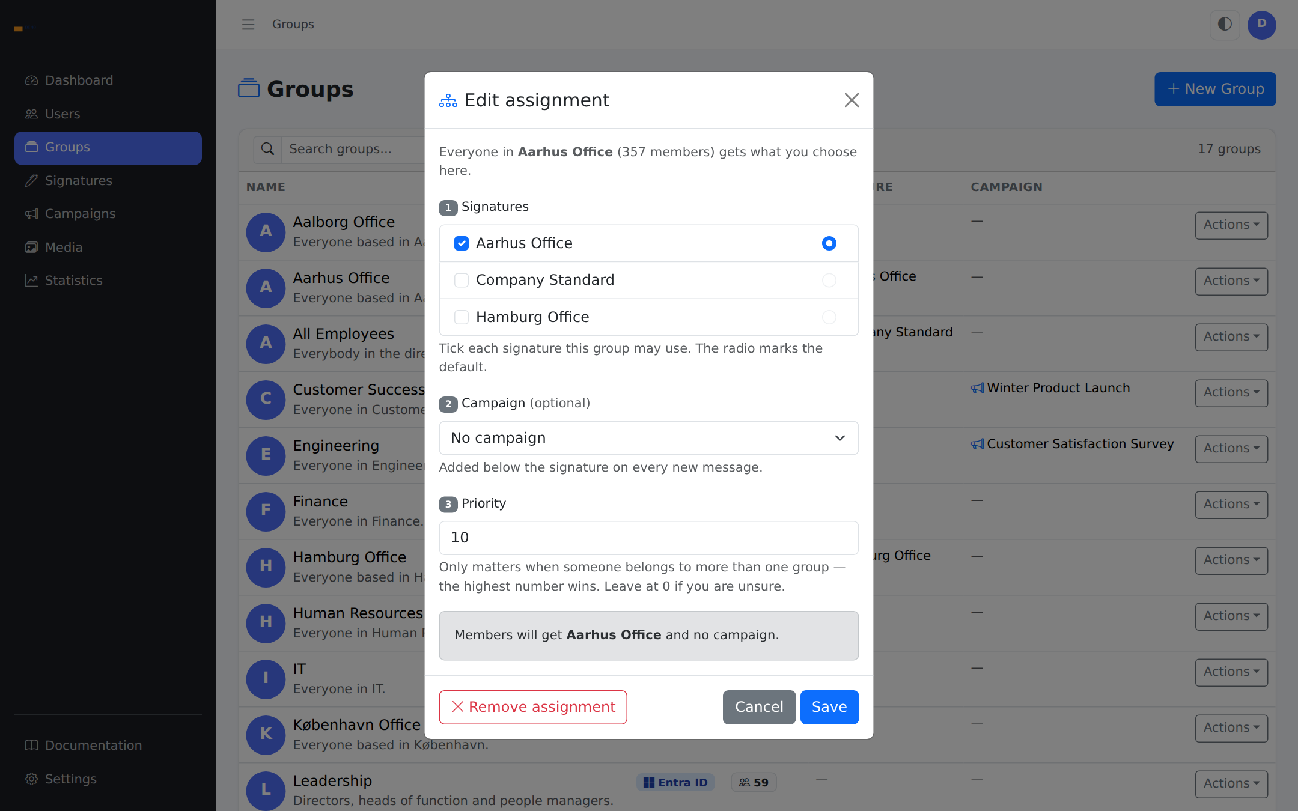The image size is (1298, 811).
Task: Click the Leadership avatar L
Action: click(x=266, y=791)
